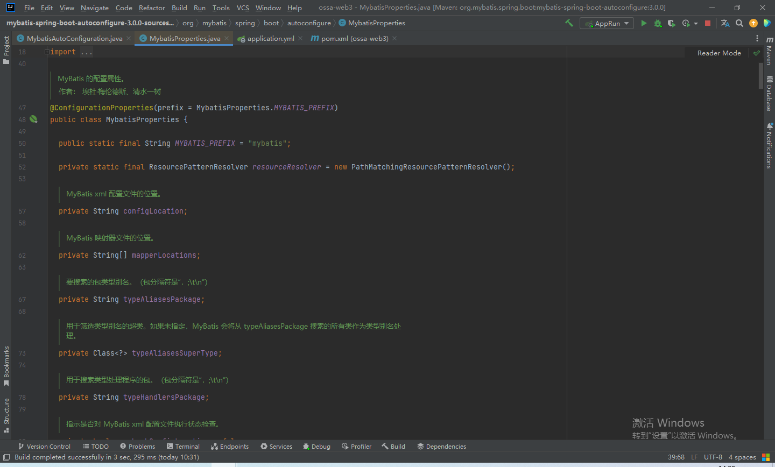Open the Notifications tool window
The height and width of the screenshot is (467, 775).
[770, 145]
